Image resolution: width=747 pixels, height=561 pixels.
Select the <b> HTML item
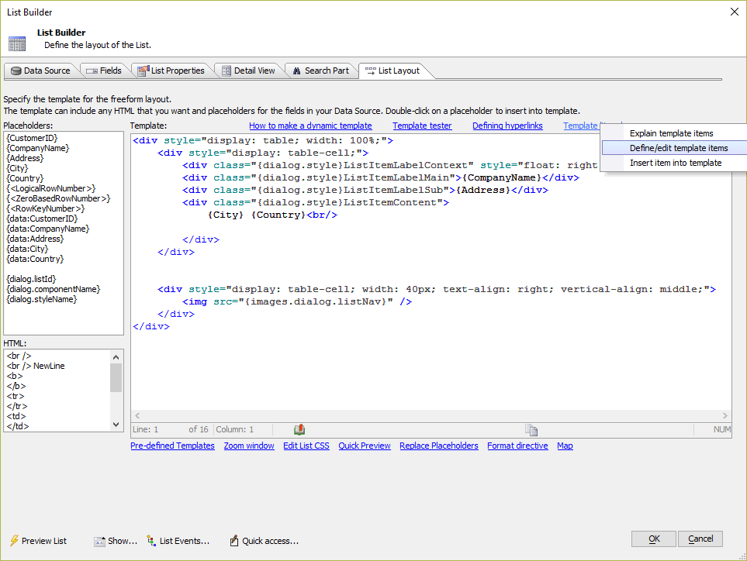tap(15, 376)
